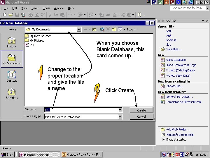Image resolution: width=210 pixels, height=158 pixels.
Task: Open the Window menu
Action: 59,8
